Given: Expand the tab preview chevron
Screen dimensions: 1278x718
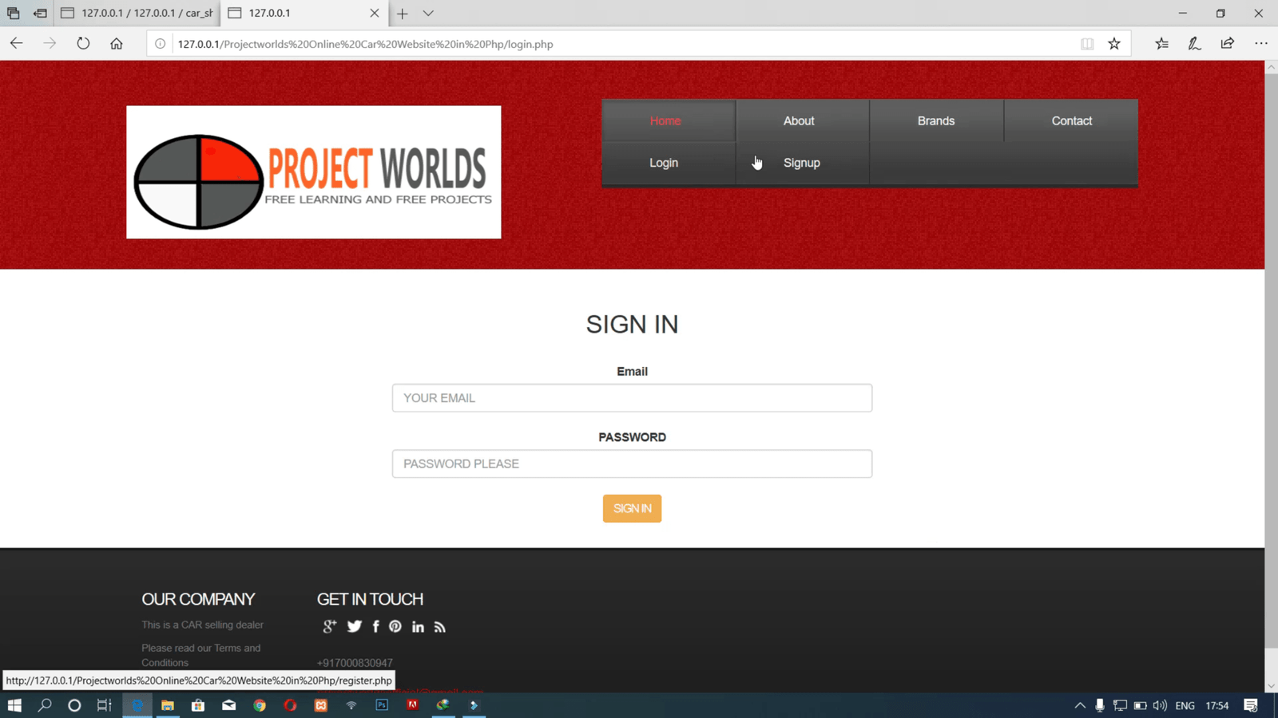Looking at the screenshot, I should [x=428, y=14].
